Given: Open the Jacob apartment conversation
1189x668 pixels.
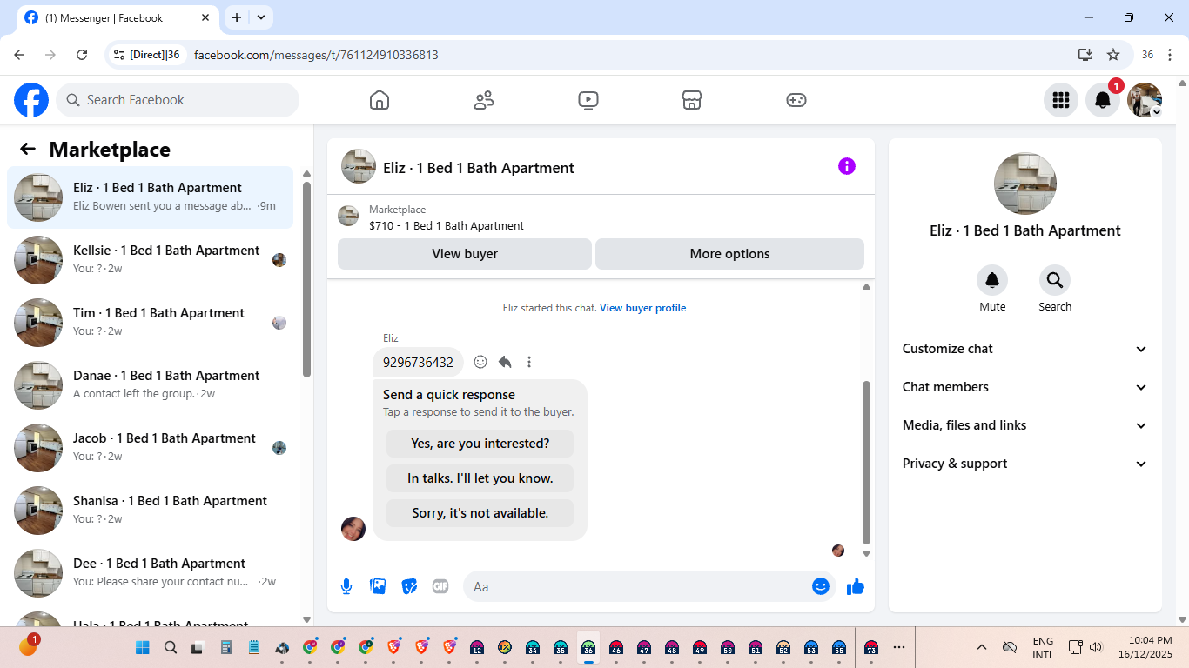Looking at the screenshot, I should point(150,448).
